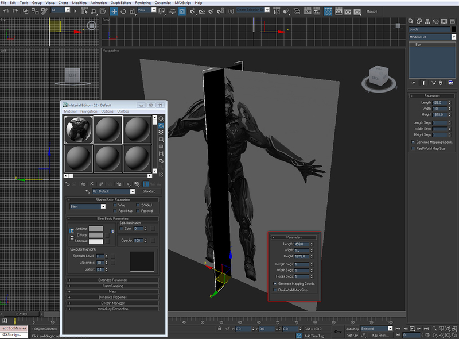Viewport: 459px width, 339px height.
Task: Enable the Wire checkbox
Action: point(115,205)
